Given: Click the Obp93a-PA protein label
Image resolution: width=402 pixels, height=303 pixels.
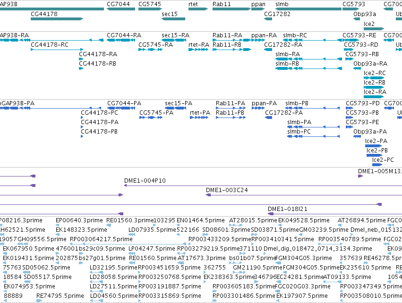Looking at the screenshot, I should click(370, 132).
